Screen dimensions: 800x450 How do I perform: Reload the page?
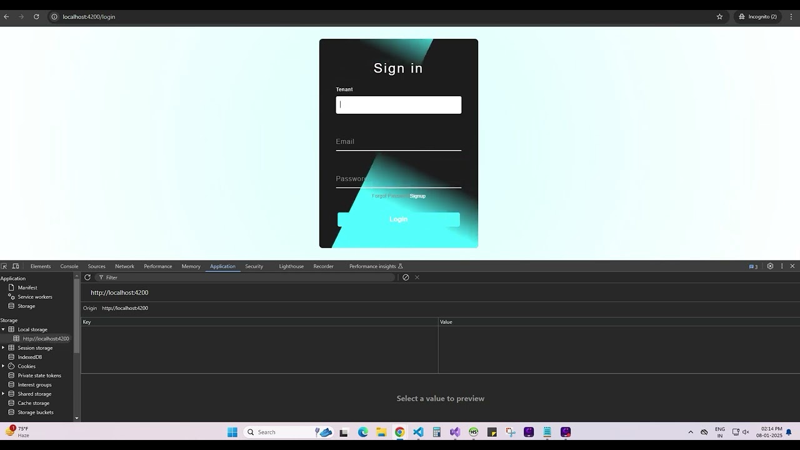tap(36, 17)
